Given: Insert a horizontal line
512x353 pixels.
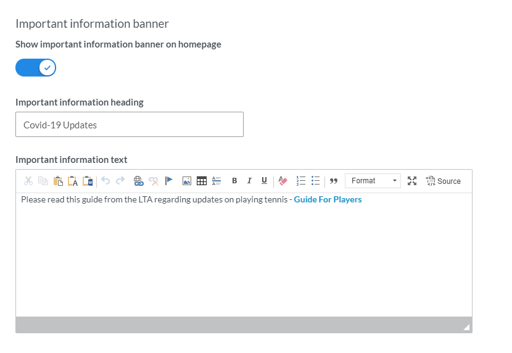Looking at the screenshot, I should (x=217, y=181).
